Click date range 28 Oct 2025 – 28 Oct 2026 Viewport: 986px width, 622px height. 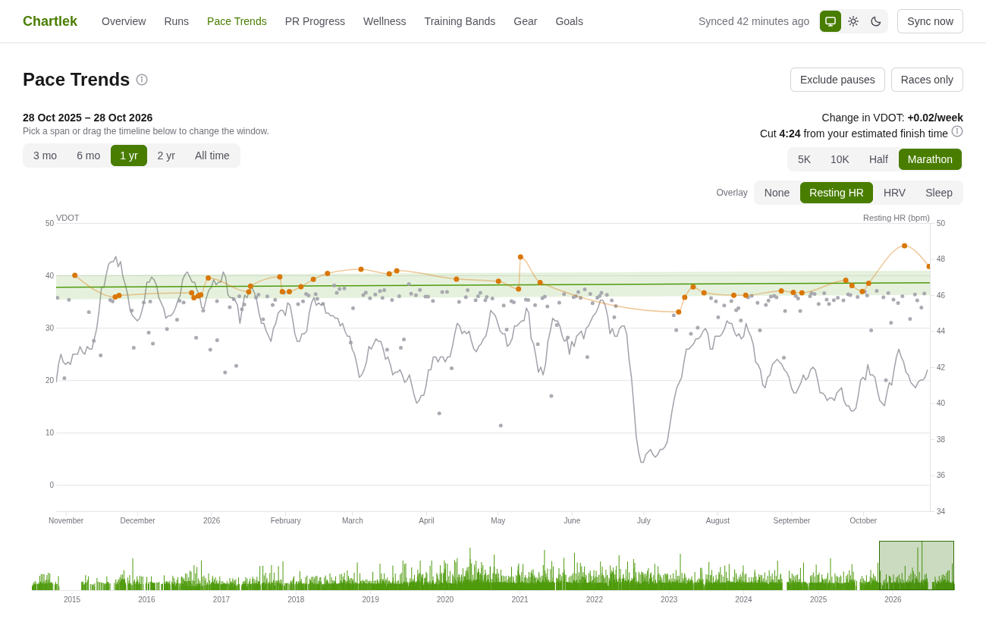[x=87, y=118]
